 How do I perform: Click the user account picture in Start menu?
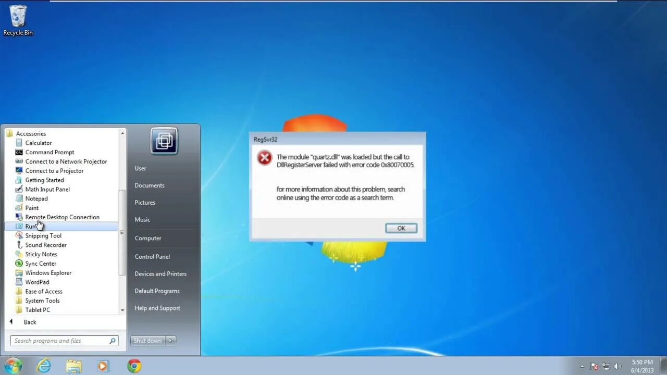tap(164, 141)
